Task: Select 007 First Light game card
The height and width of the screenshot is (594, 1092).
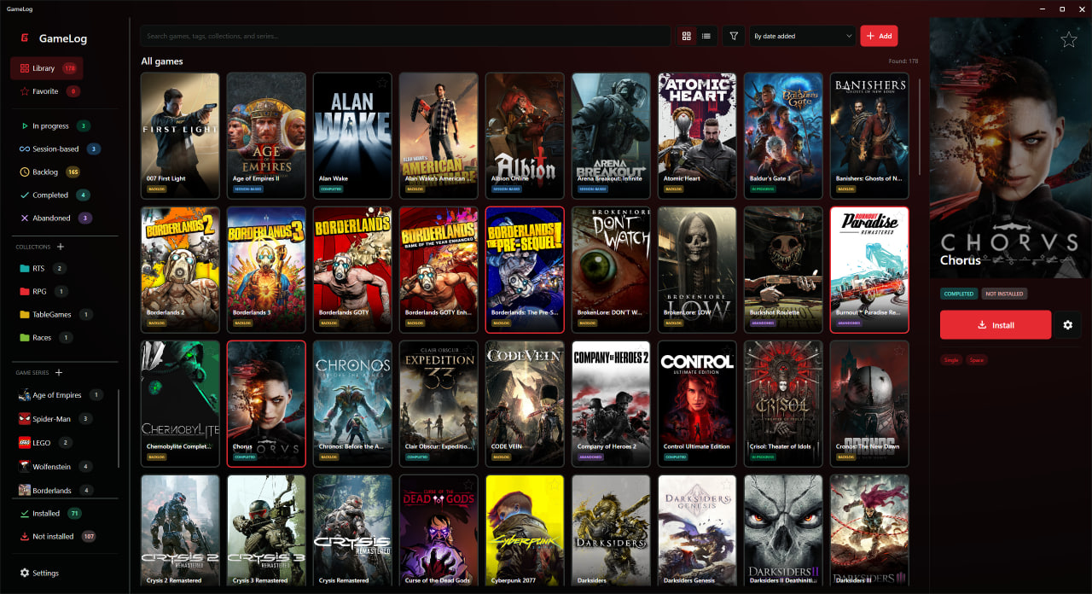Action: (x=180, y=135)
